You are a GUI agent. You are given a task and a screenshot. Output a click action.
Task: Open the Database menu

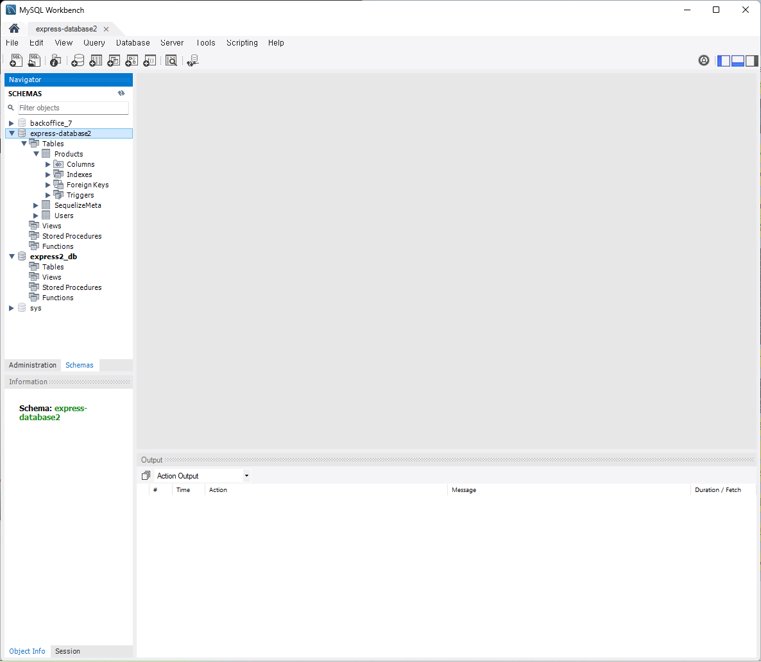pyautogui.click(x=133, y=43)
